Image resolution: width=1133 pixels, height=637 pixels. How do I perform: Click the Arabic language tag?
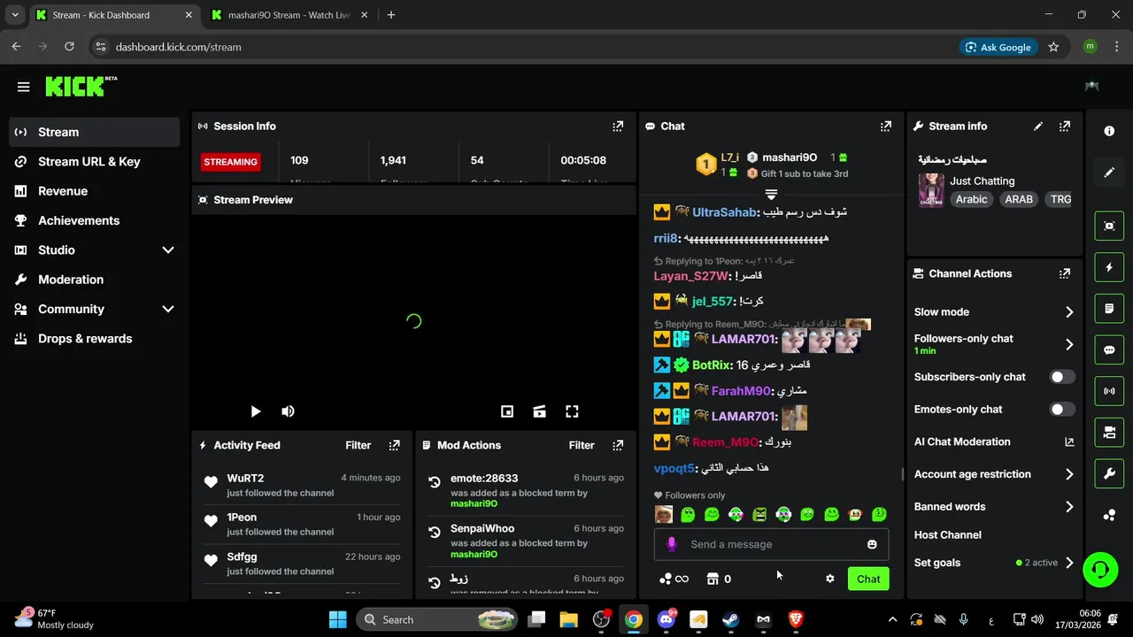point(971,199)
